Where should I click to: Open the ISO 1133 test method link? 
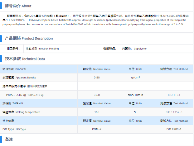pyautogui.click(x=174, y=95)
